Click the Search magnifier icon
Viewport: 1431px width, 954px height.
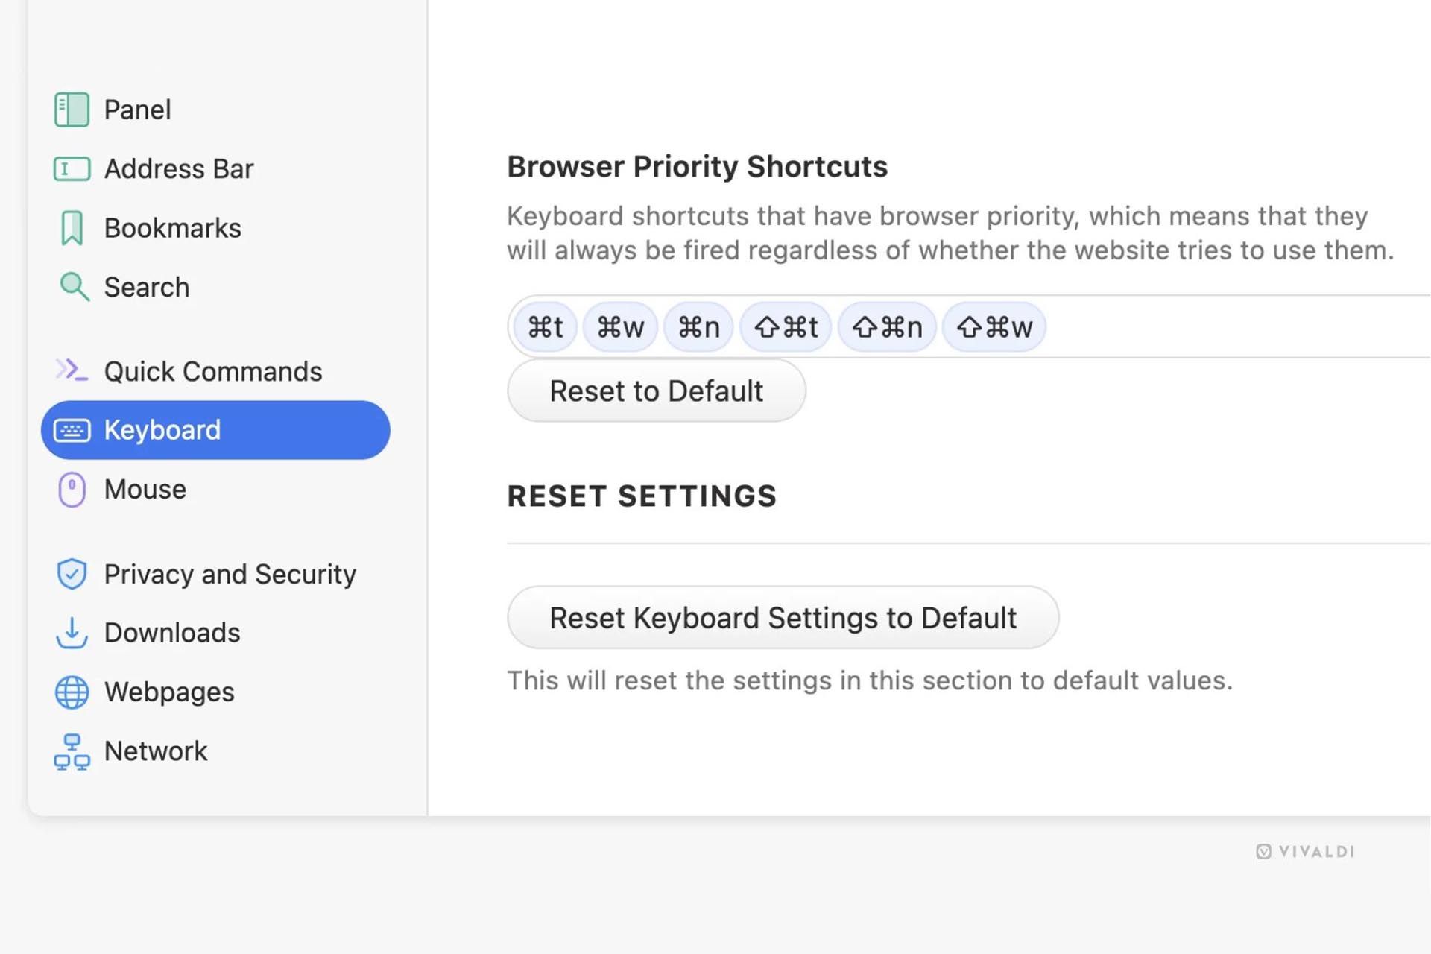point(74,287)
